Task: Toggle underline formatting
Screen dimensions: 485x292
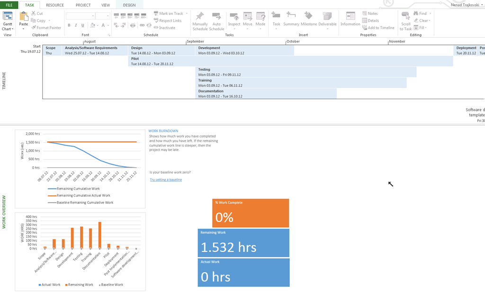Action: pyautogui.click(x=82, y=25)
